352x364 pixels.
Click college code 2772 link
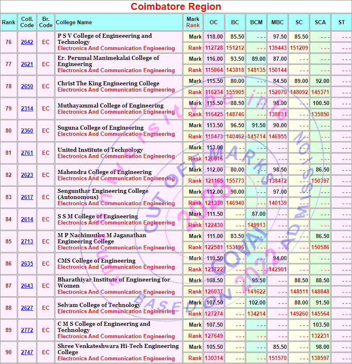pyautogui.click(x=27, y=330)
